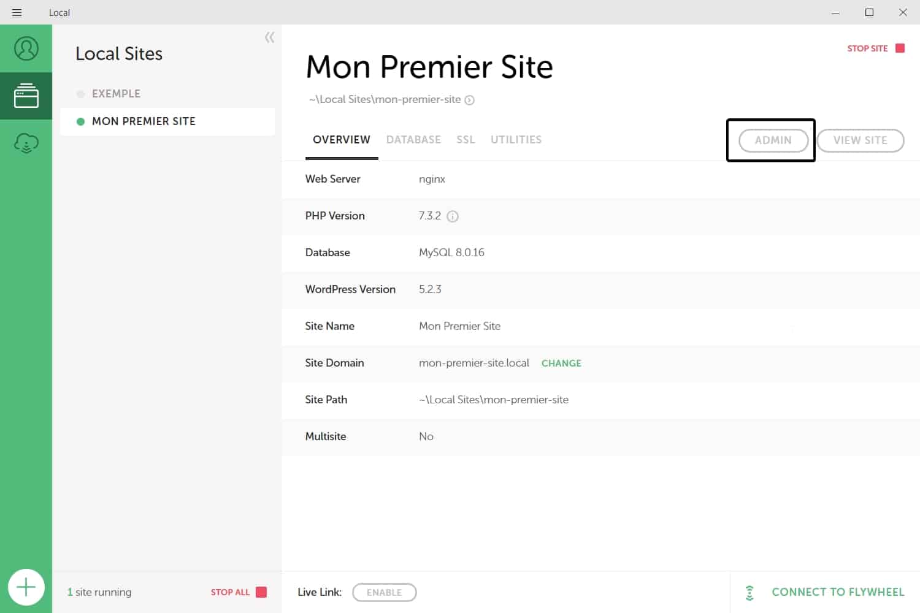920x613 pixels.
Task: Open the cloud Connect sidebar icon
Action: (x=26, y=143)
